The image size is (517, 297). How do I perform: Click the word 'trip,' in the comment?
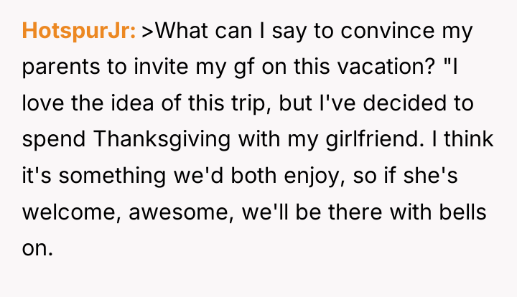251,104
